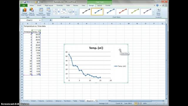Click Undo in Quick Access Toolbar
Viewport: 188px width, 106px height.
tap(28, 2)
